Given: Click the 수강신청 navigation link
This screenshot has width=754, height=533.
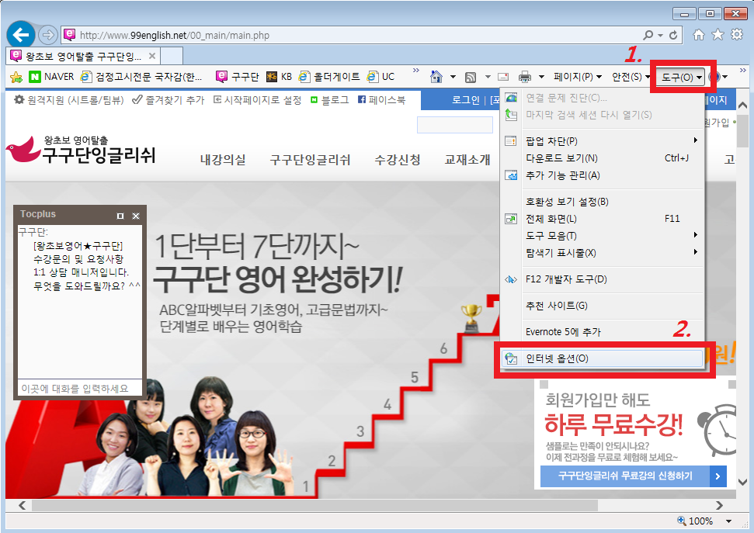Looking at the screenshot, I should pyautogui.click(x=397, y=160).
